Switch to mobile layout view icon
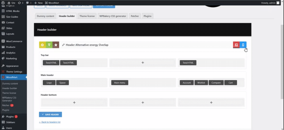Screen dimensions: 284x130 pos(243,45)
